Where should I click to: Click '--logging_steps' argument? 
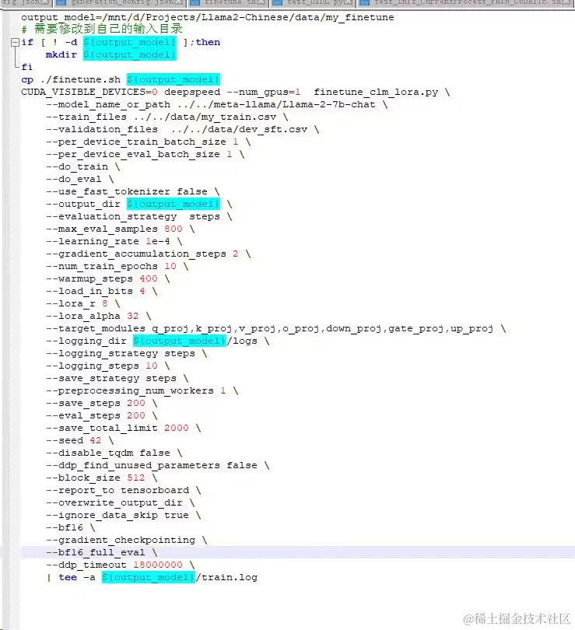click(x=93, y=366)
